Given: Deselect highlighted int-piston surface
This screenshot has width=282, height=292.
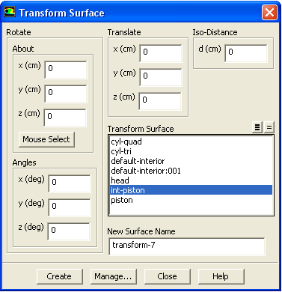Looking at the screenshot, I should point(191,190).
